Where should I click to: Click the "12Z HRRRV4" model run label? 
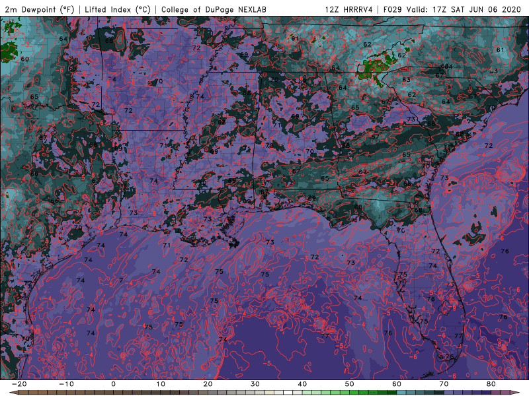[349, 9]
